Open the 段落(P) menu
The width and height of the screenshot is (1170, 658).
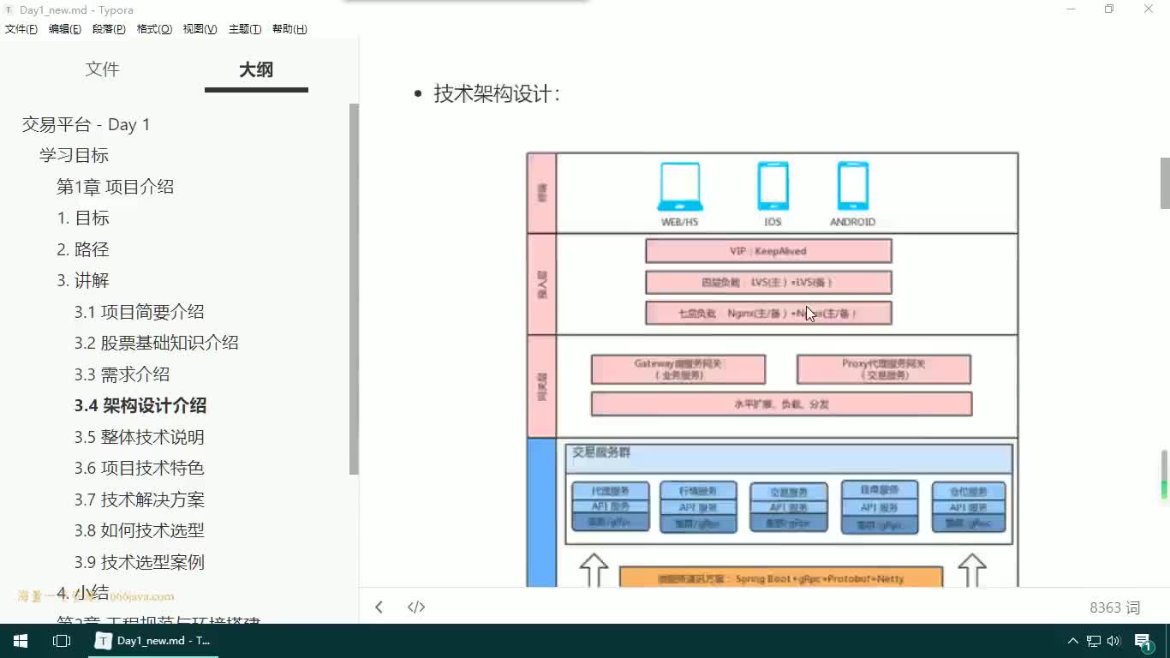pos(109,29)
